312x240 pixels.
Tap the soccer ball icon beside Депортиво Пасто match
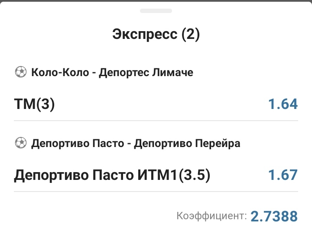20,143
